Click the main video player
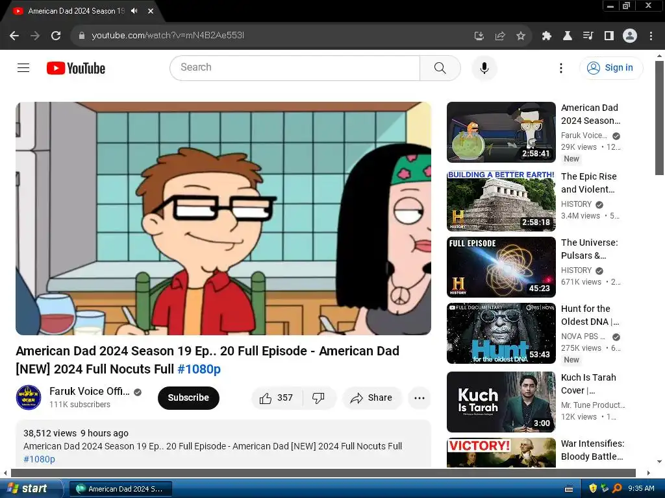Screen dimensions: 665x498 point(223,219)
